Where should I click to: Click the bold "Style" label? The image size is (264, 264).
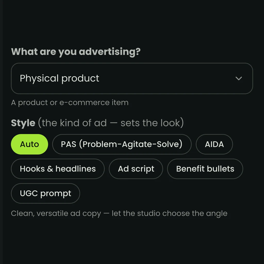point(23,123)
